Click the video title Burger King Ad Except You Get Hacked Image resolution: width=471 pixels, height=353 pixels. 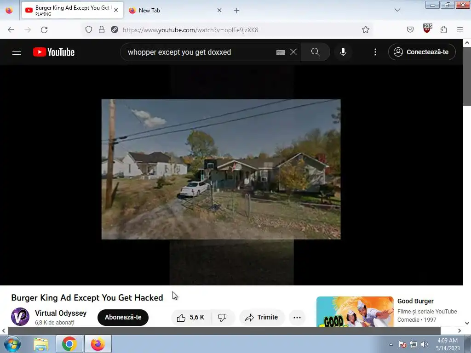click(87, 297)
